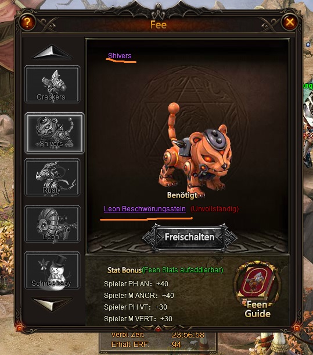313x355 pixels.
Task: Select the Shivers fairy thumbnail
Action: pyautogui.click(x=54, y=133)
